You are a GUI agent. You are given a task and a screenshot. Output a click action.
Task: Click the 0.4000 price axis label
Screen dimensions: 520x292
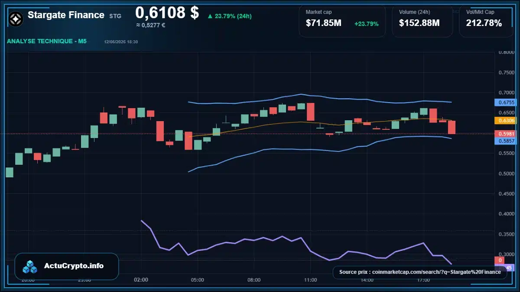507,214
